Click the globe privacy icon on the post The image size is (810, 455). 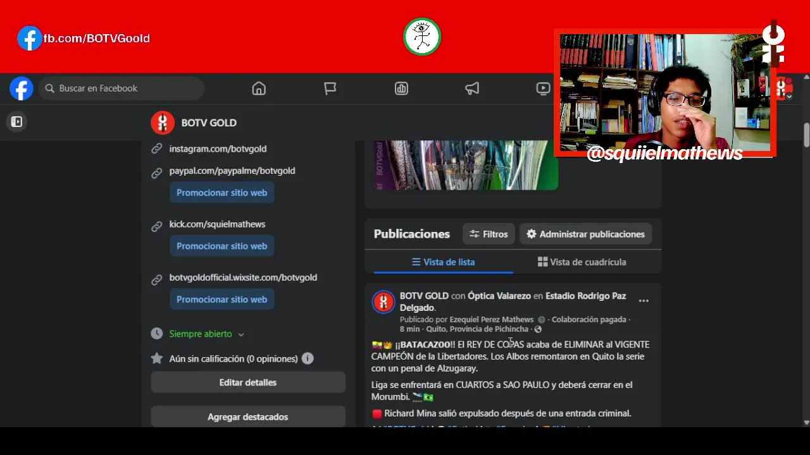click(538, 329)
